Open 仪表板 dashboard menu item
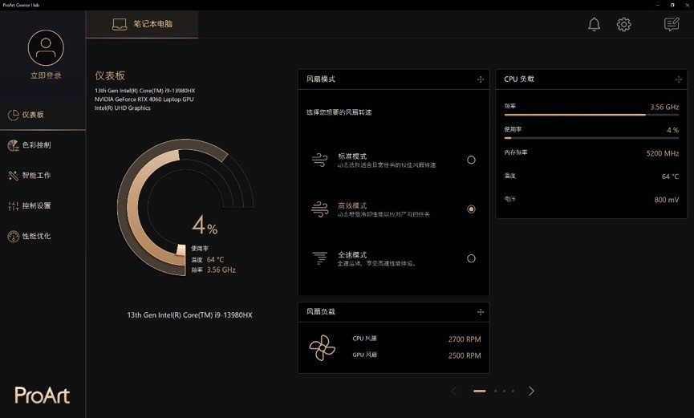Image resolution: width=694 pixels, height=418 pixels. click(x=43, y=115)
